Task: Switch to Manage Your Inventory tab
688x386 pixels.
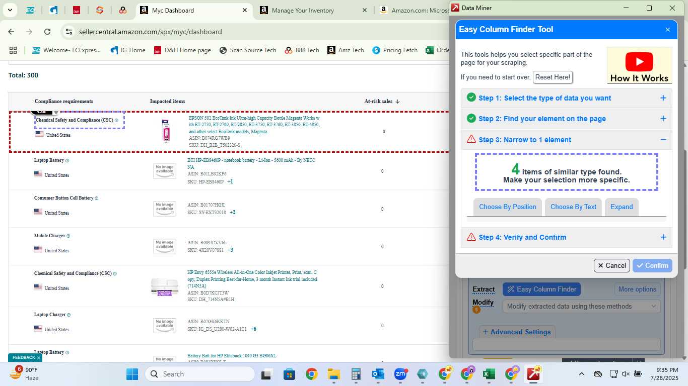Action: (x=303, y=10)
